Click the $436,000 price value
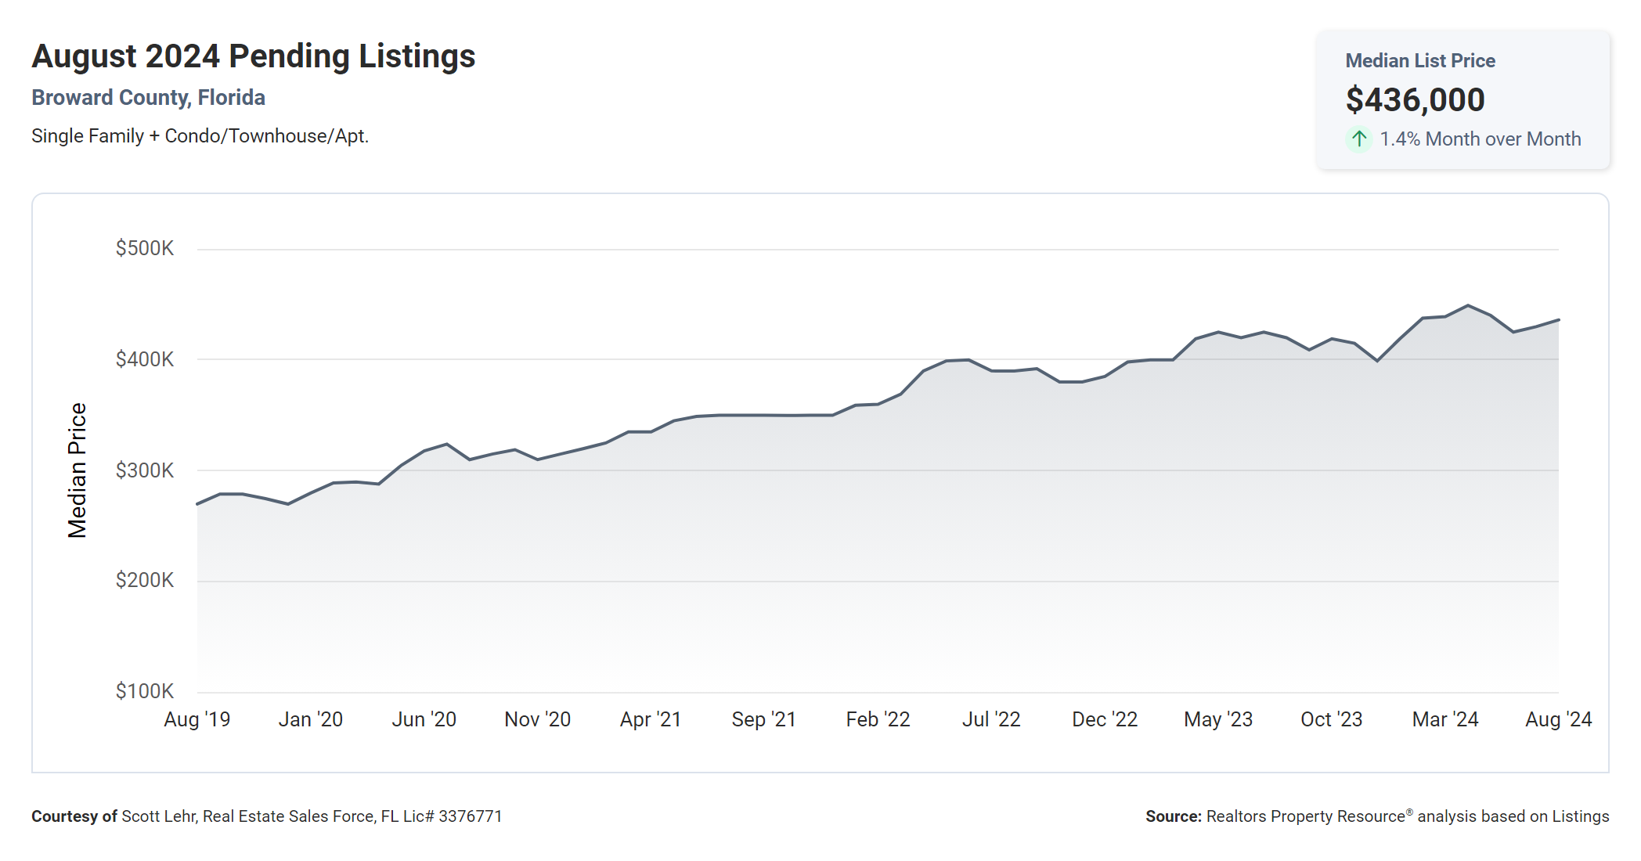1641x861 pixels. [x=1415, y=100]
